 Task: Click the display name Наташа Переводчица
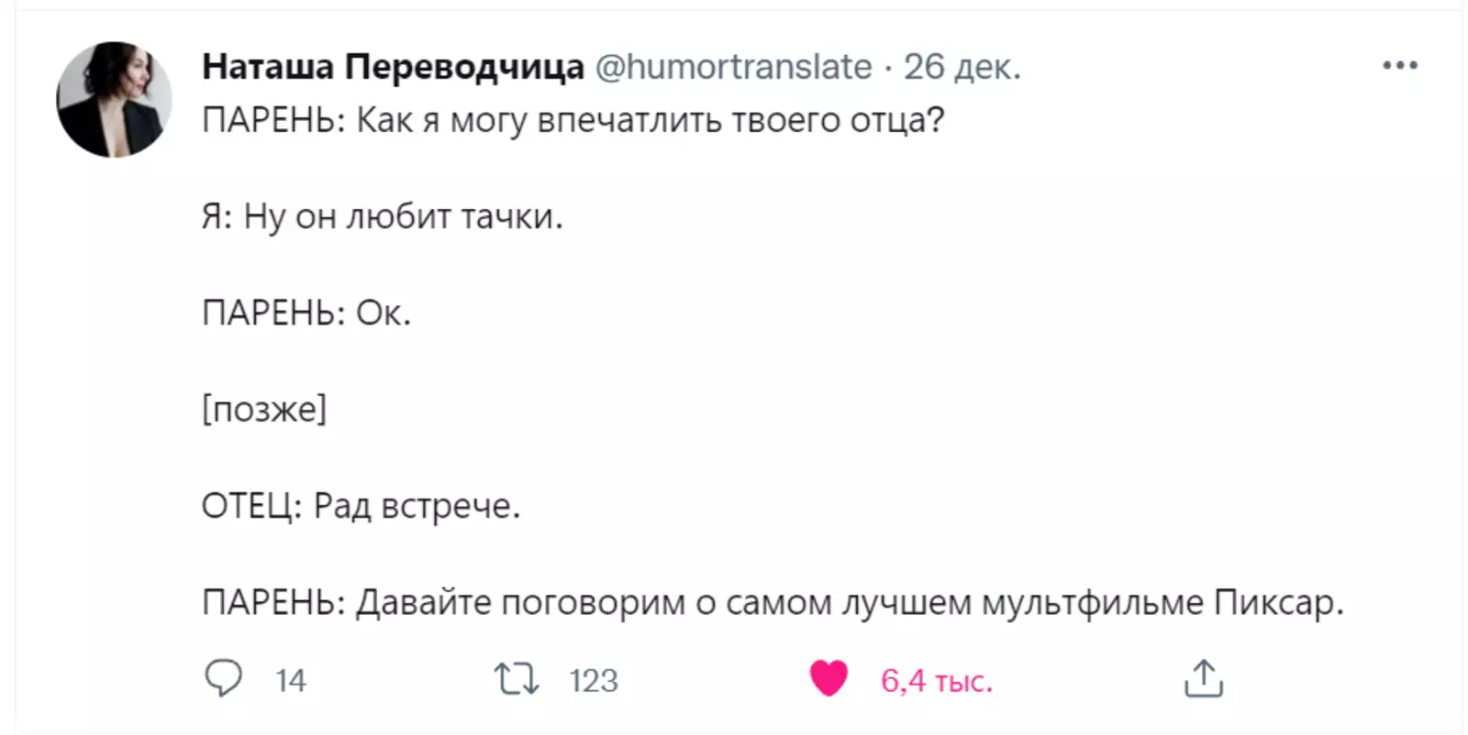coord(393,67)
